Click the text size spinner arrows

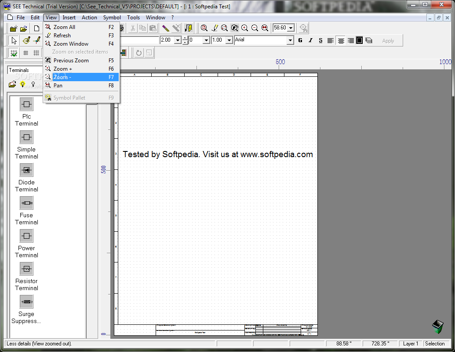click(185, 40)
